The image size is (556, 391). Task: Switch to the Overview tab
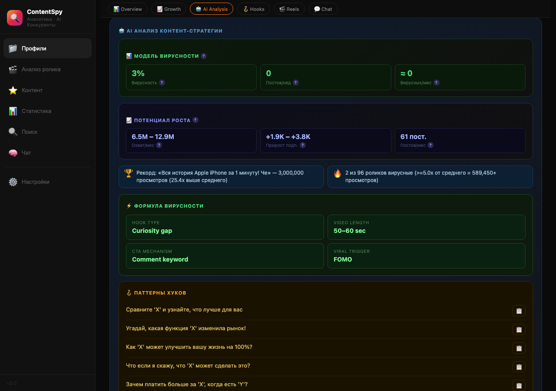(x=128, y=9)
